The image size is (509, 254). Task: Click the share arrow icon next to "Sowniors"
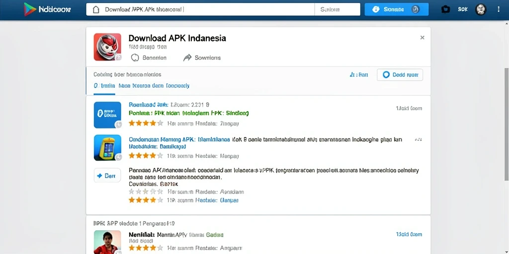click(187, 58)
